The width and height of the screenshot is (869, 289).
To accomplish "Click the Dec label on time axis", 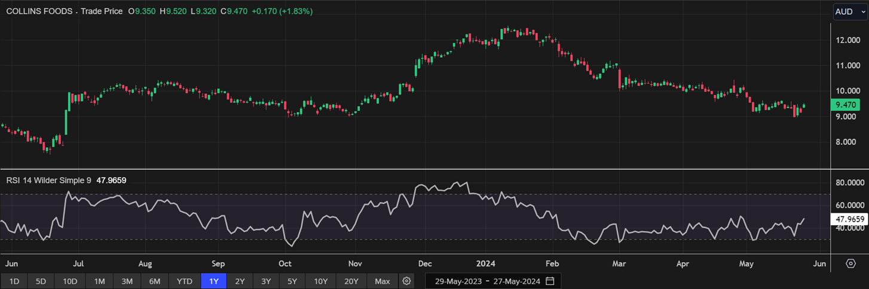I will click(x=424, y=263).
